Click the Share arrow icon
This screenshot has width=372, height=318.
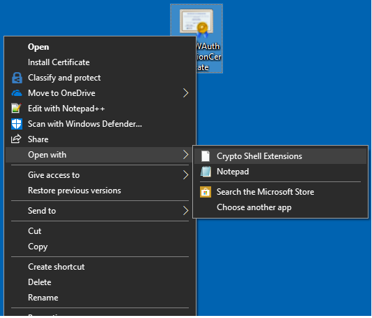pos(16,139)
